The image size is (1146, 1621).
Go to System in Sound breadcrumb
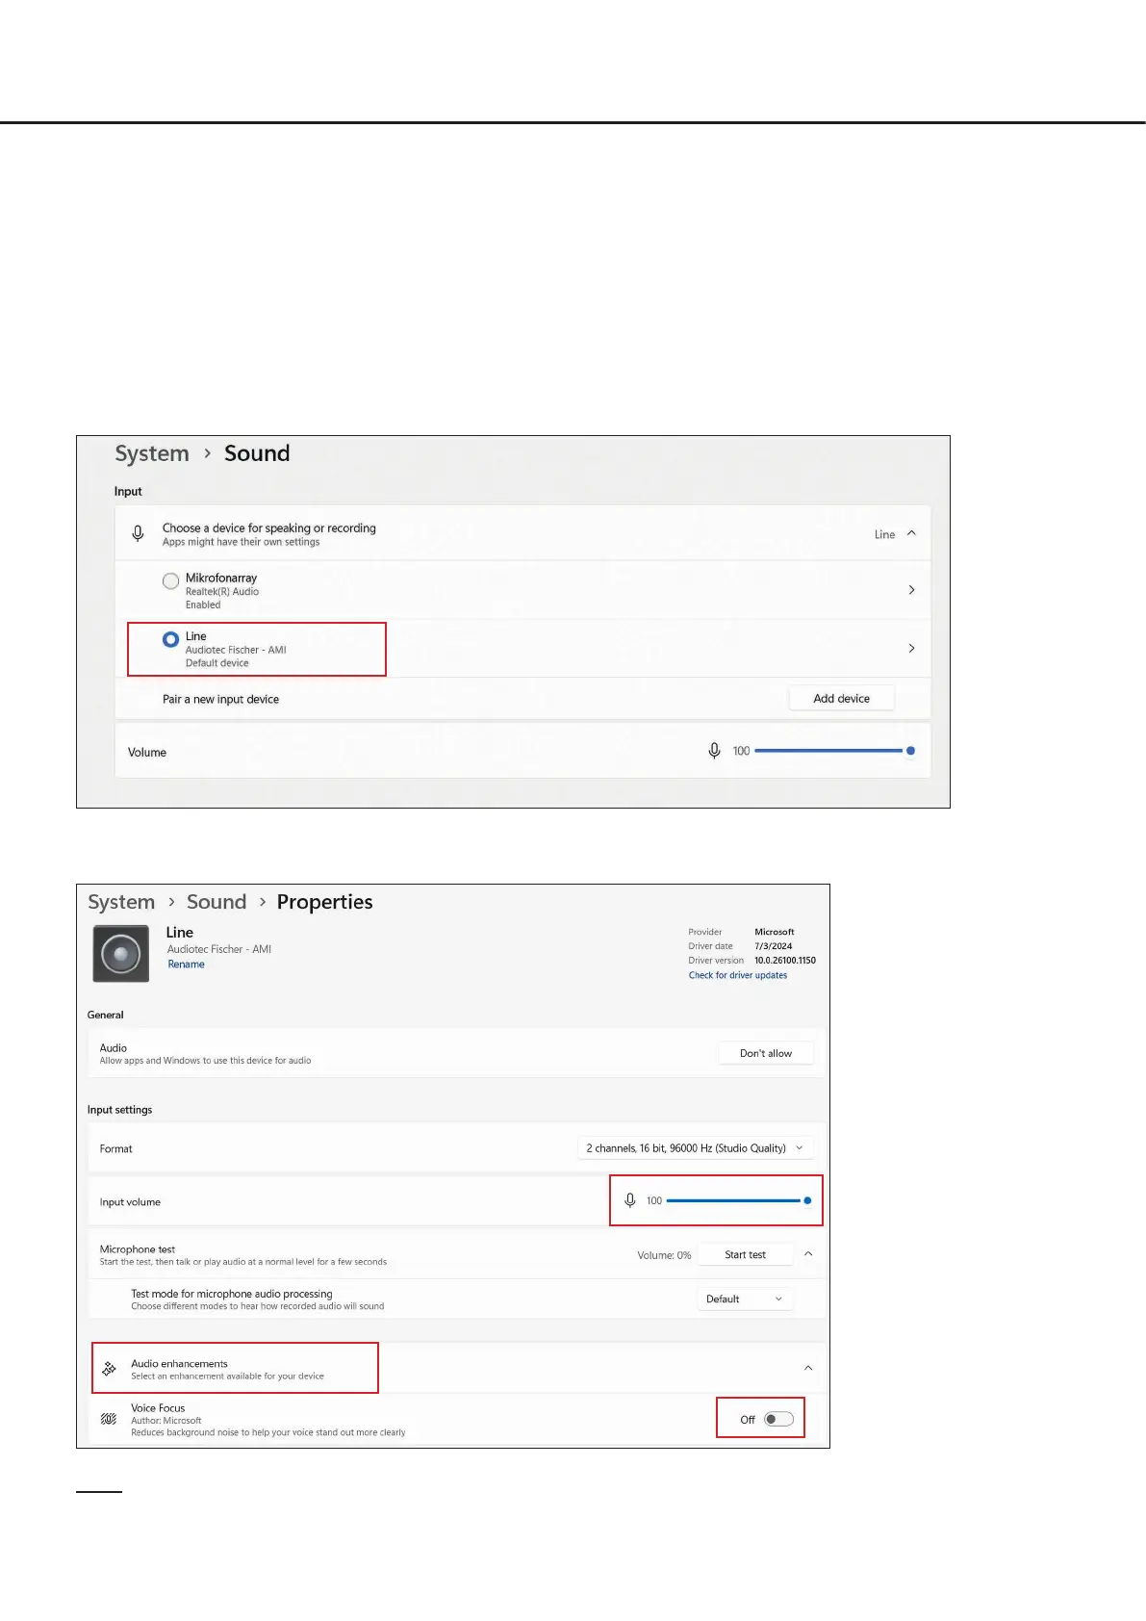pyautogui.click(x=152, y=453)
